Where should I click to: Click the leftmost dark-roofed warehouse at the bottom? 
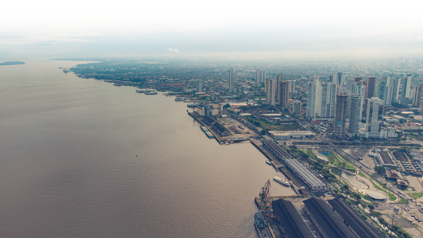[x=289, y=219]
